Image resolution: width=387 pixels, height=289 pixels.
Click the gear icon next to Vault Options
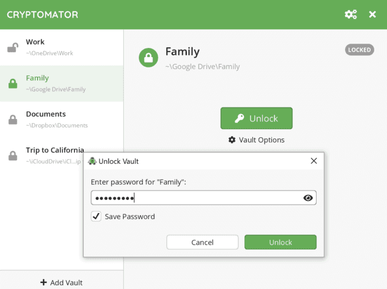pos(232,140)
